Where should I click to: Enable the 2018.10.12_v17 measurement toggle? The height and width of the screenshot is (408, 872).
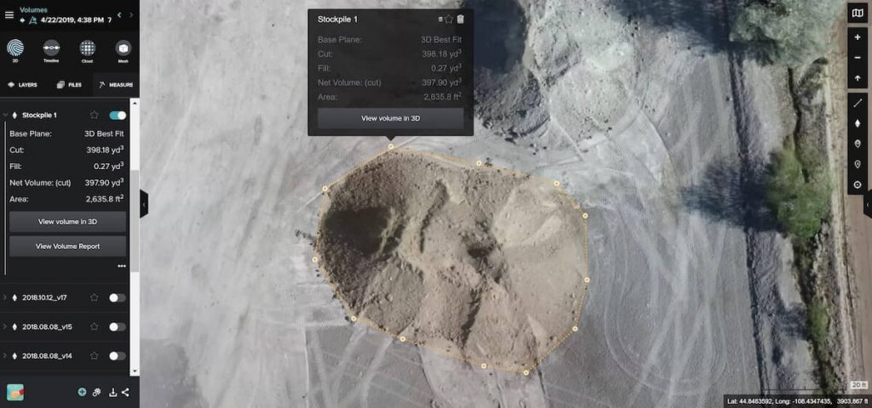click(118, 297)
